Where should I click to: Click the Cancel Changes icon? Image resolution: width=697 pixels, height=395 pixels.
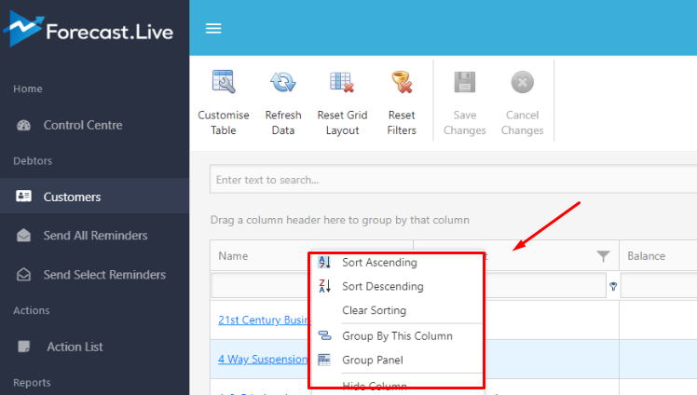click(x=523, y=82)
